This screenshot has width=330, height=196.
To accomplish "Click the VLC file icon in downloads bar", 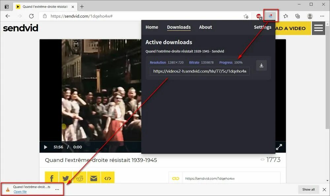I will tap(8, 189).
